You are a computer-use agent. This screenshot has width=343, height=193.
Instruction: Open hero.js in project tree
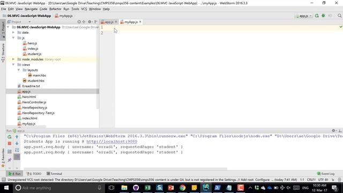tap(30, 43)
